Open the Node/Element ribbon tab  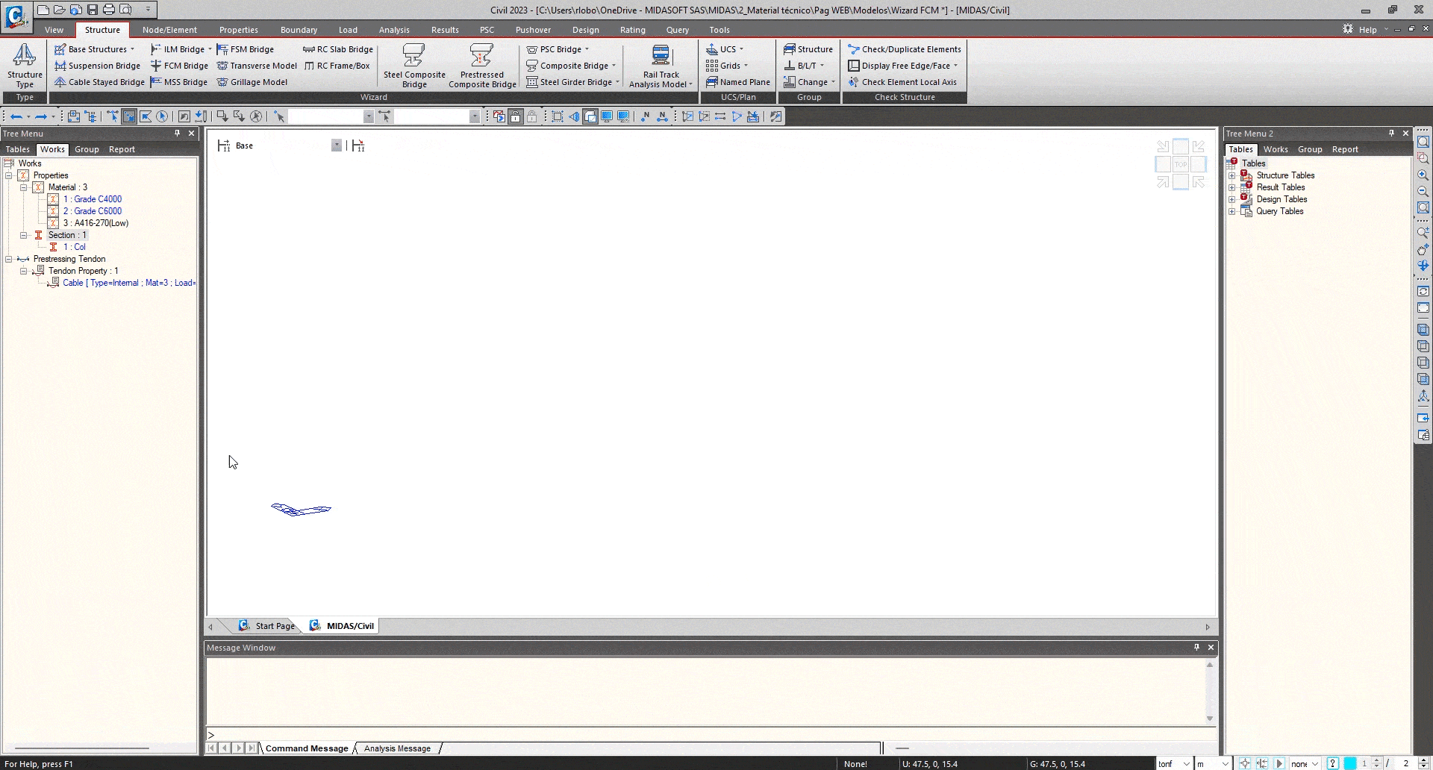(x=169, y=30)
